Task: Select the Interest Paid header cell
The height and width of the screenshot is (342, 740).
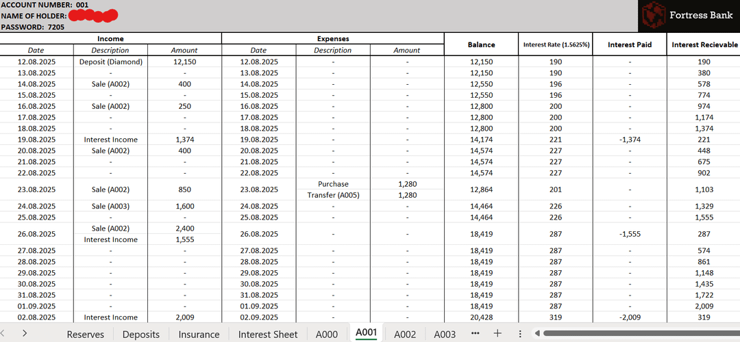Action: pyautogui.click(x=630, y=44)
